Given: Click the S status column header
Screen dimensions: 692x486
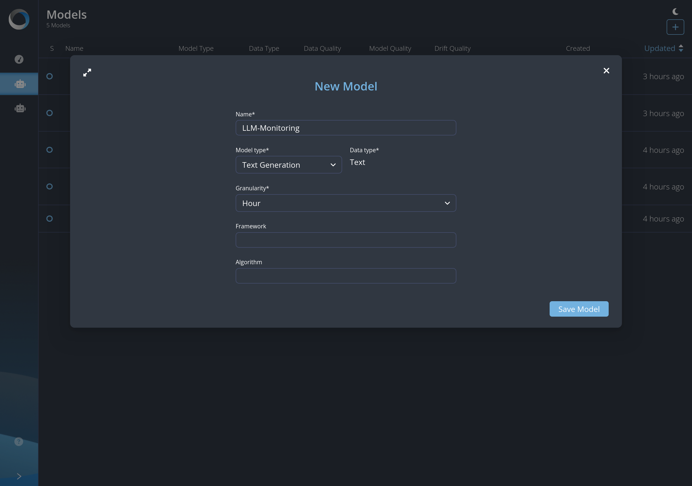Looking at the screenshot, I should [52, 48].
